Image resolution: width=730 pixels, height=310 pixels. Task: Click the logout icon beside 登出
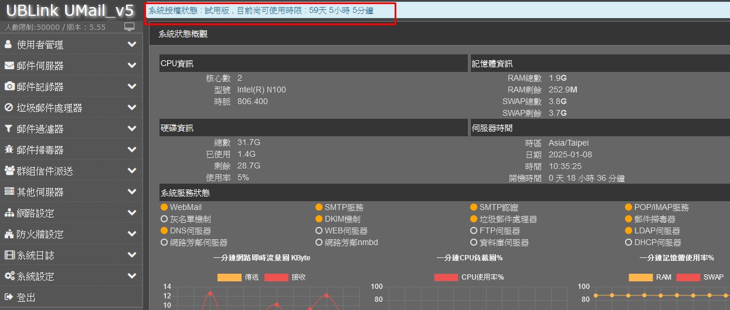[9, 297]
